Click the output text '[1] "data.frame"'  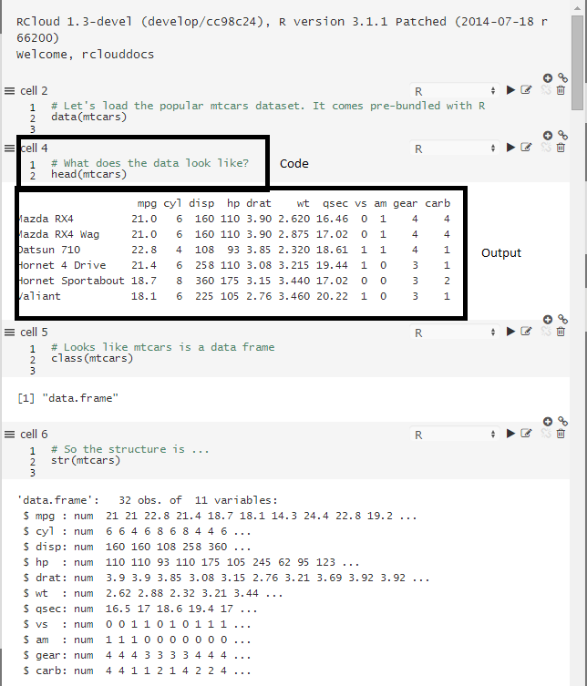pyautogui.click(x=67, y=398)
